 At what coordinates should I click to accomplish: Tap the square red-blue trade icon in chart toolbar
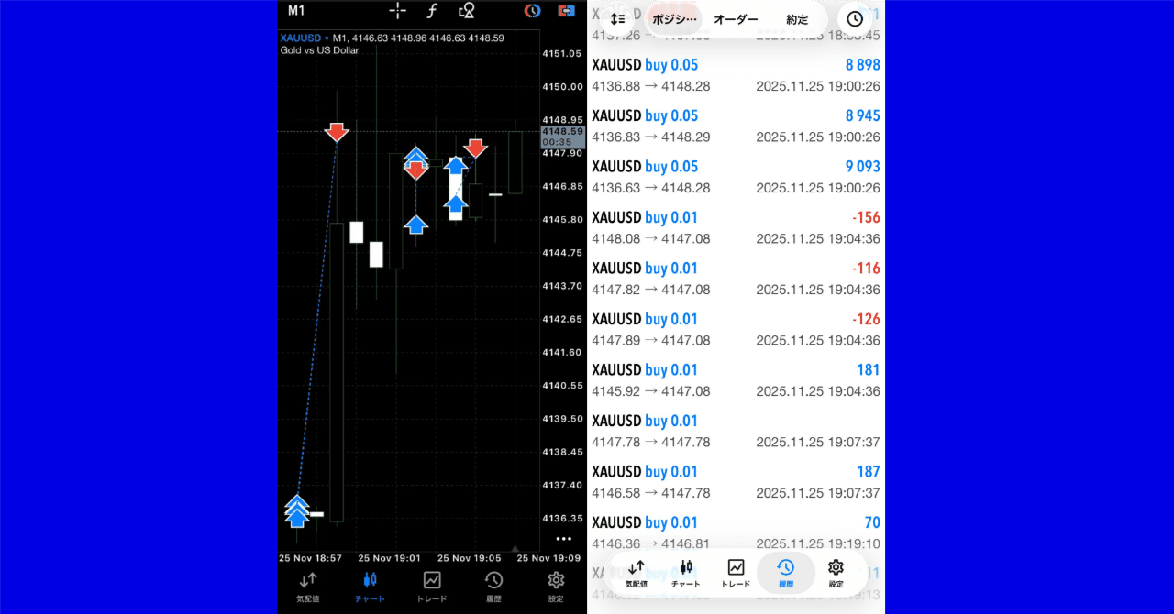[566, 11]
